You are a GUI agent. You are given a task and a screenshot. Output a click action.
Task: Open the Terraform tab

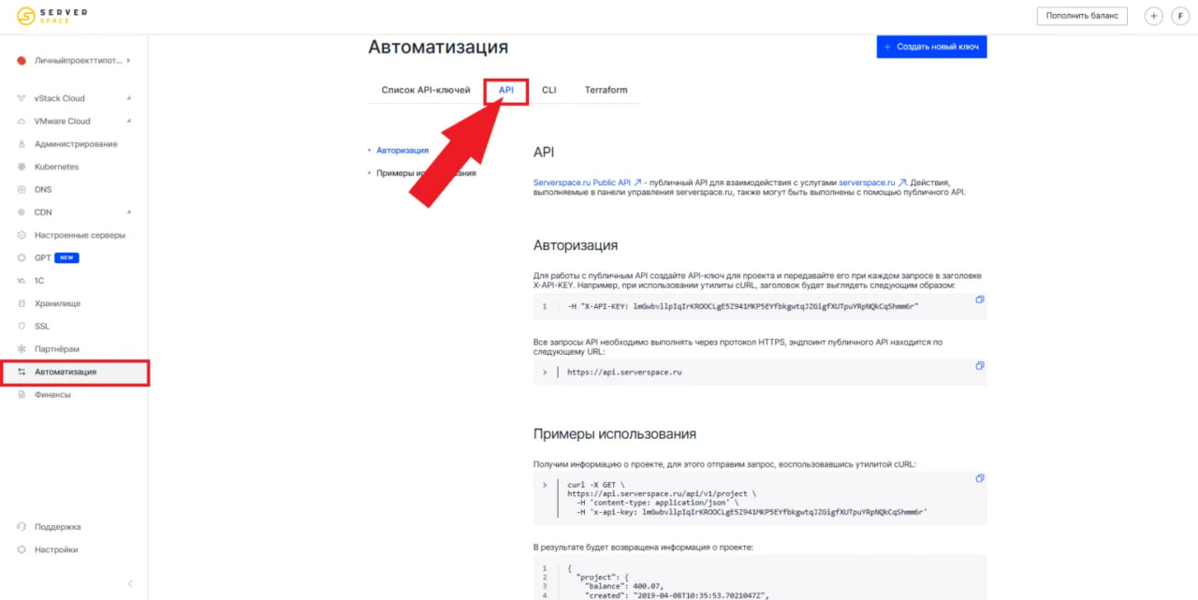click(x=606, y=90)
